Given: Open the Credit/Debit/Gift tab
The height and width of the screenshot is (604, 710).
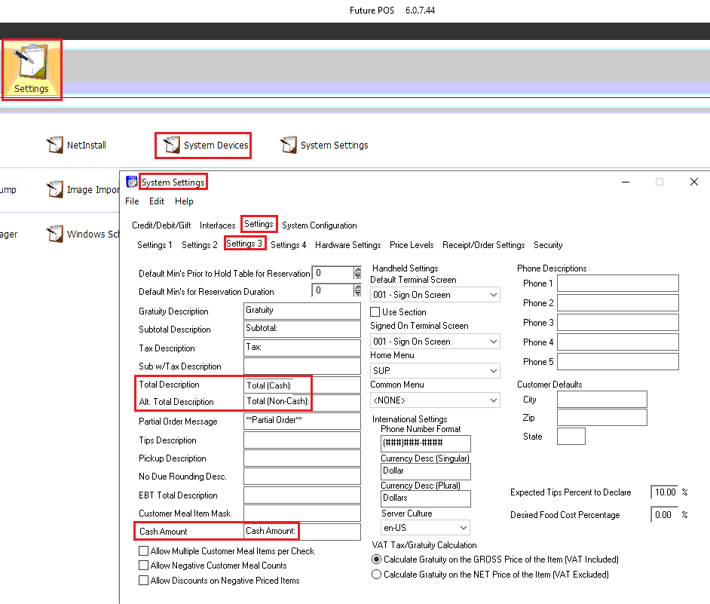Looking at the screenshot, I should click(161, 225).
